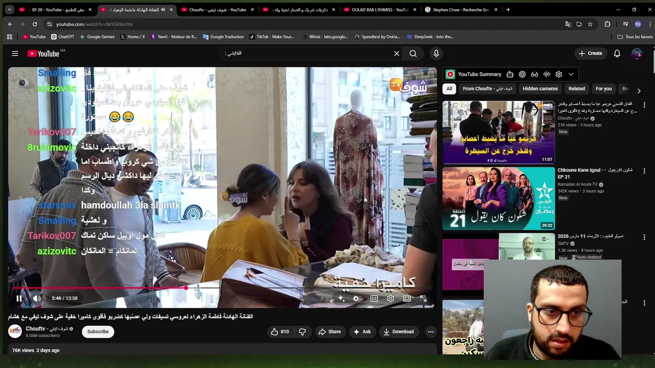
Task: Enter full screen mode
Action: click(423, 298)
